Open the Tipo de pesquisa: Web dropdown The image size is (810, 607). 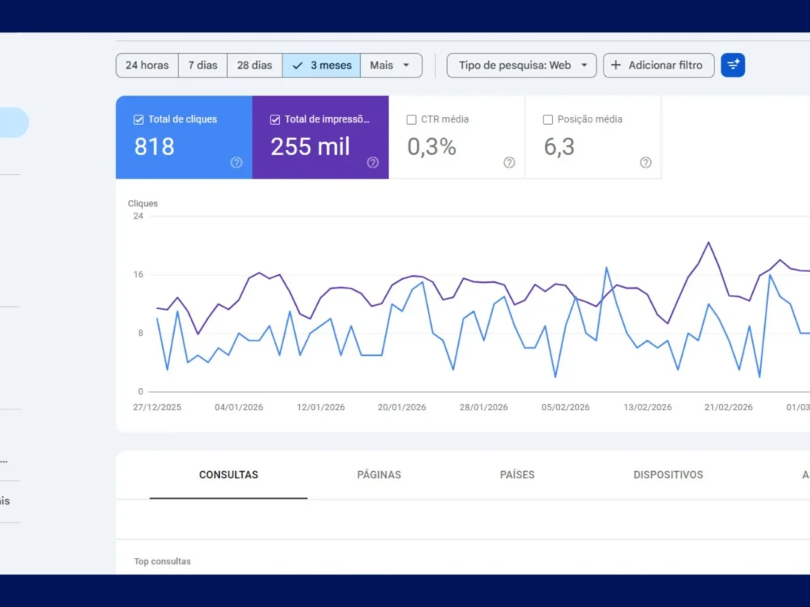click(x=520, y=65)
